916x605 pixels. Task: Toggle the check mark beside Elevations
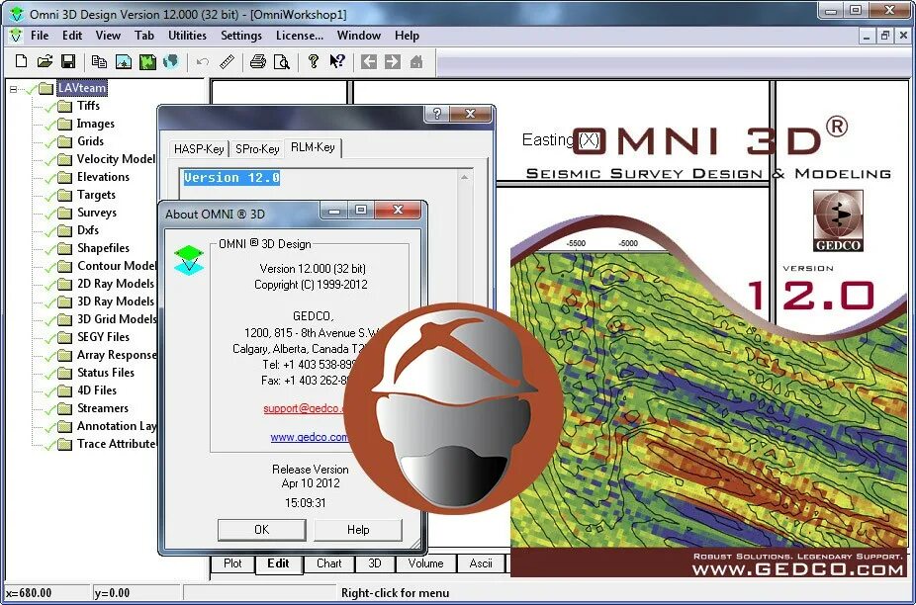pyautogui.click(x=50, y=178)
